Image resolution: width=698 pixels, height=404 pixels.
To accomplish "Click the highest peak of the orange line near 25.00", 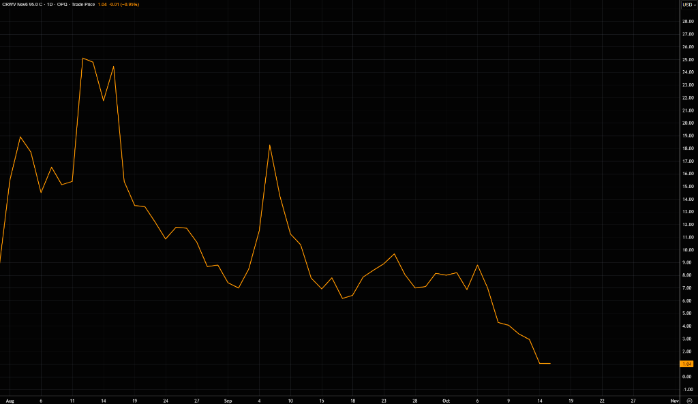I will (x=82, y=59).
